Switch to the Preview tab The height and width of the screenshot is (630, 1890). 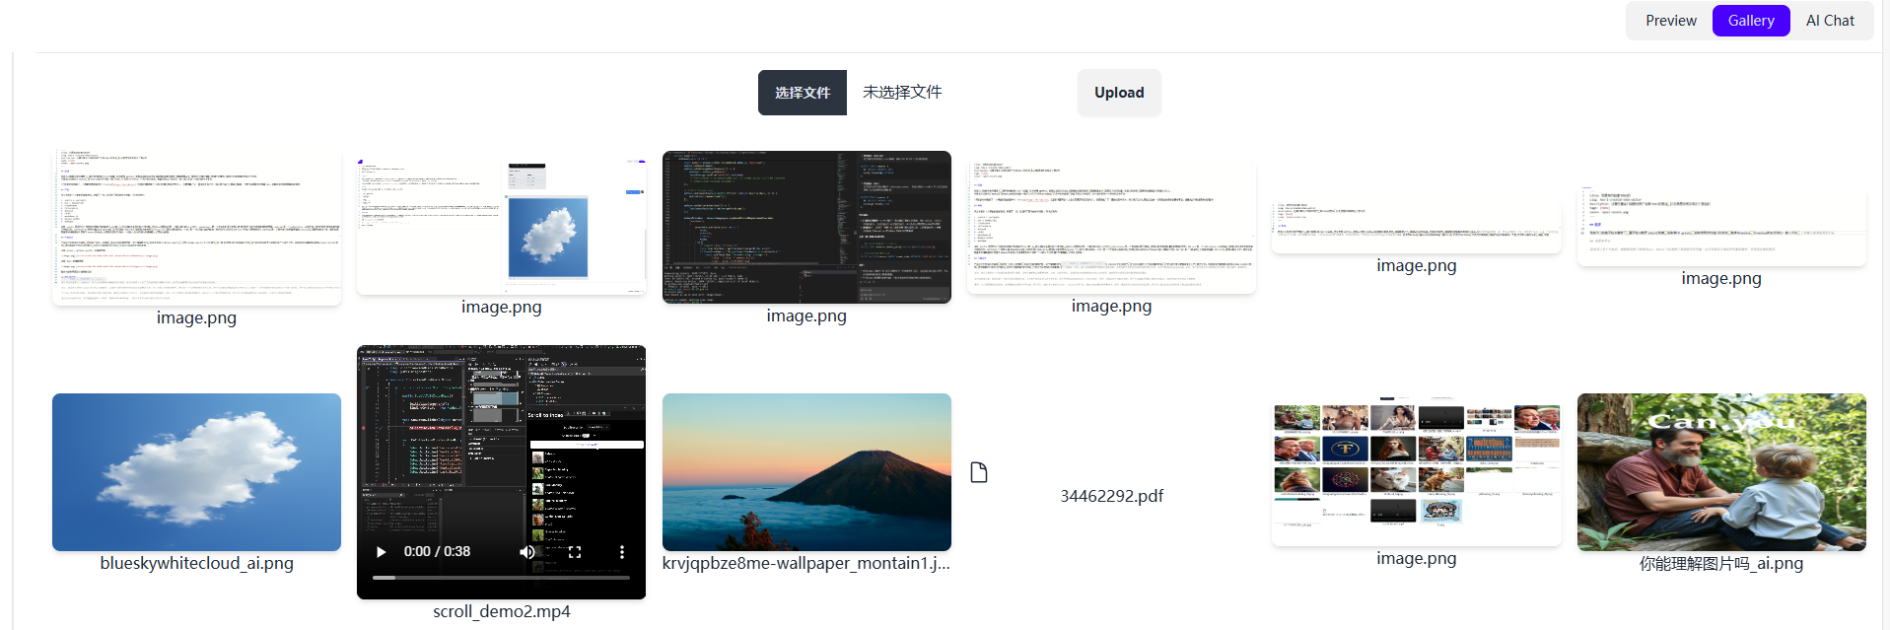click(x=1670, y=21)
